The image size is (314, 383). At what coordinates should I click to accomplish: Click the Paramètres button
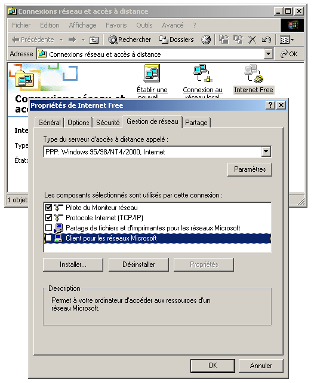point(250,169)
